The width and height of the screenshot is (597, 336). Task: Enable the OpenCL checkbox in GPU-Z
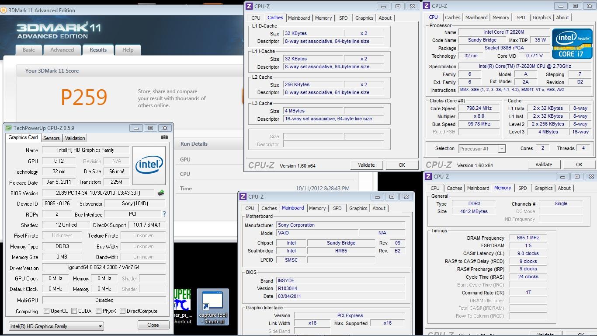pos(47,311)
